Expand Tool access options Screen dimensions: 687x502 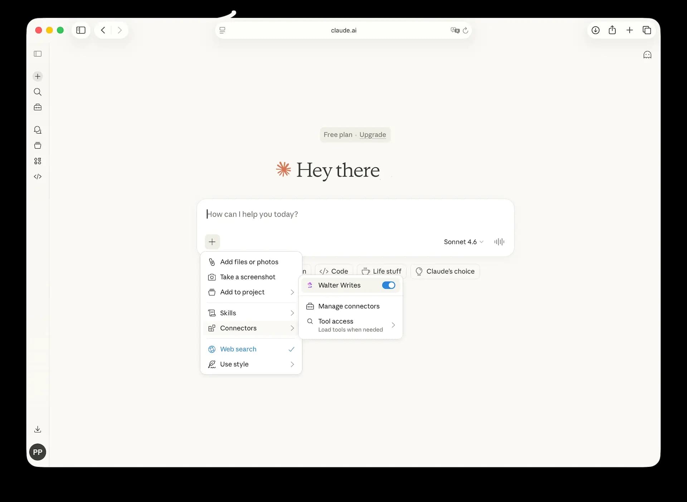(351, 325)
